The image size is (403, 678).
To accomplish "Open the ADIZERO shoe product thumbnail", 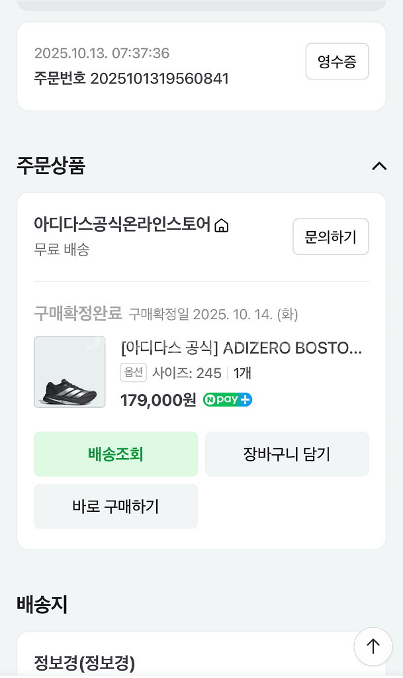I will pos(69,372).
